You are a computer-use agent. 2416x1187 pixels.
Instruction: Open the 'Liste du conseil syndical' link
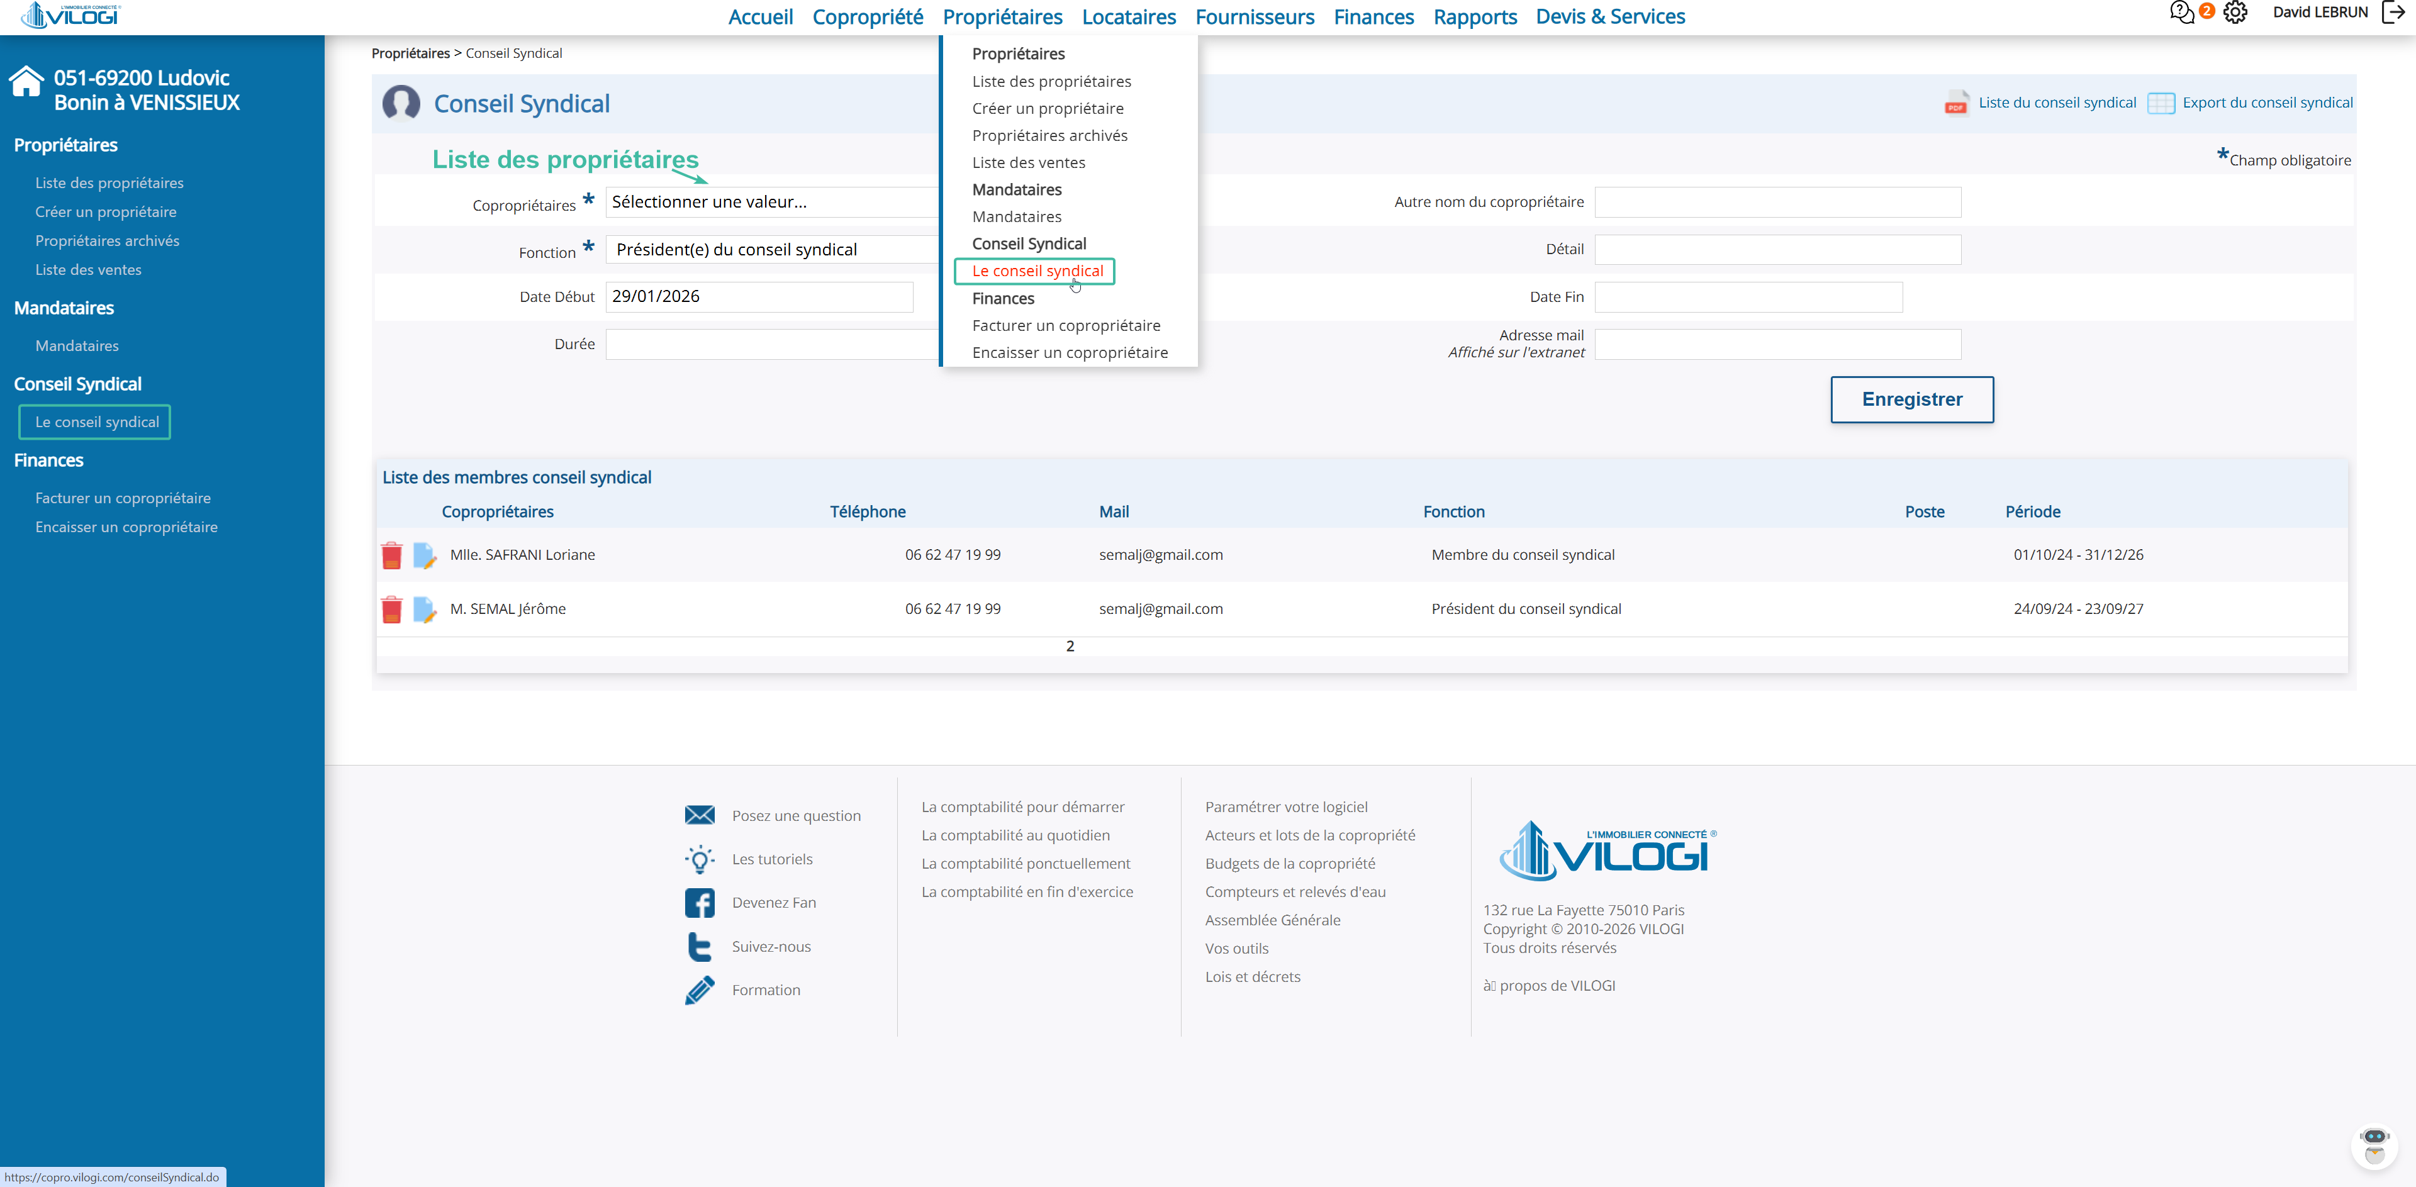coord(2057,102)
